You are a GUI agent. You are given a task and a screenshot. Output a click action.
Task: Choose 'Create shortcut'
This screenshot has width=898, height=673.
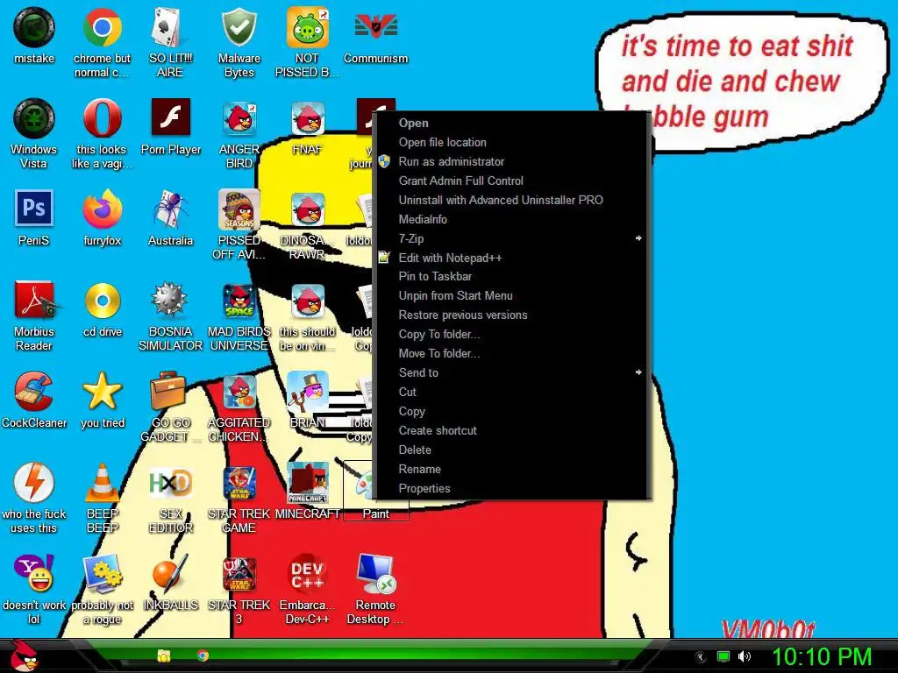511,431
